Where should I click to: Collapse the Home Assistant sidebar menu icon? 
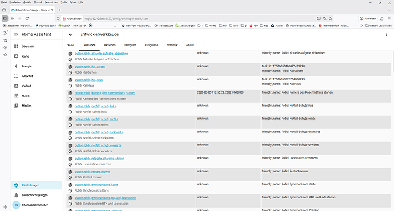click(16, 34)
